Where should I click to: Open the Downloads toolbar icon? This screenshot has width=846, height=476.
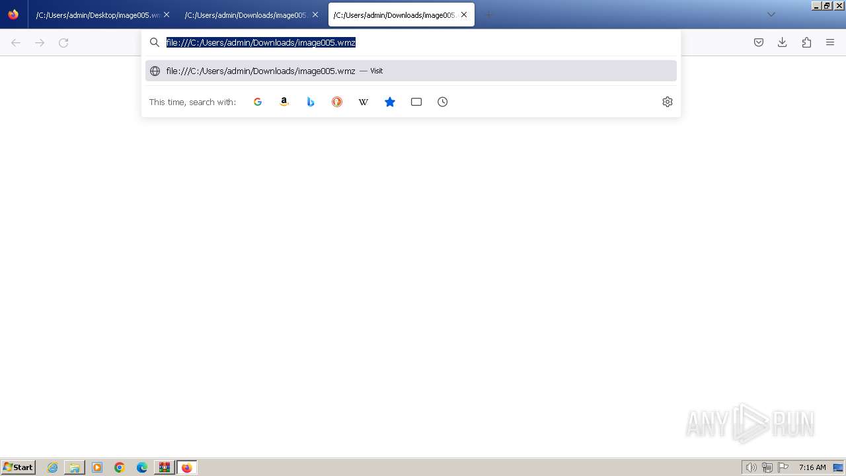point(783,42)
